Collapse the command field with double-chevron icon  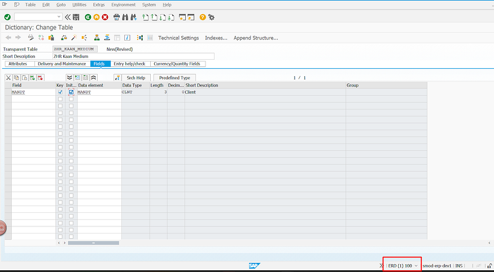(68, 17)
